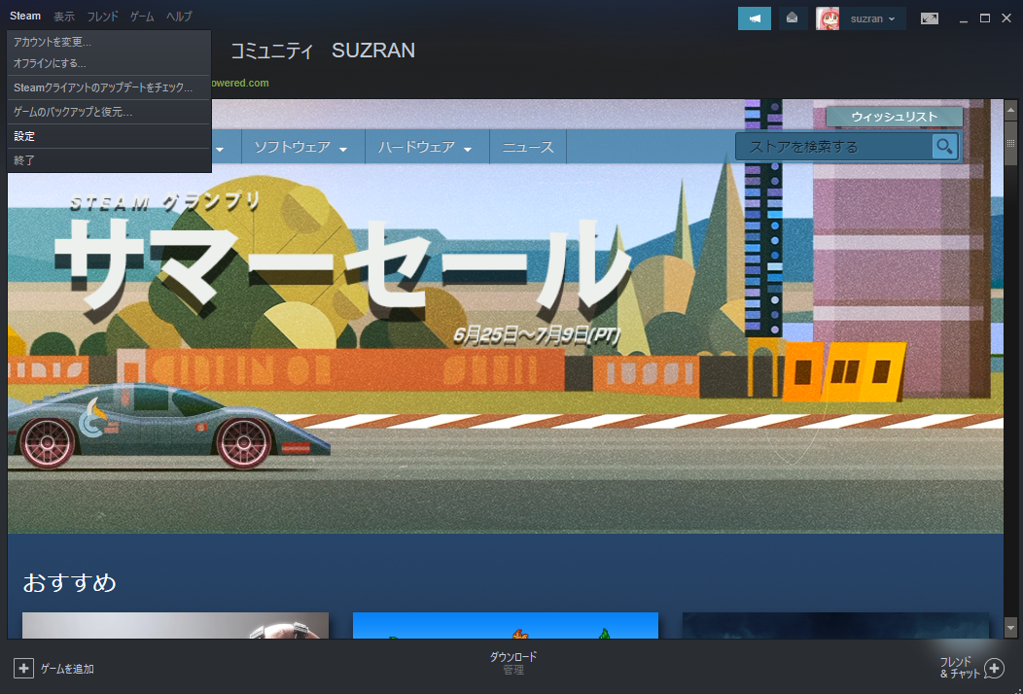Open the inbox envelope icon

(793, 18)
